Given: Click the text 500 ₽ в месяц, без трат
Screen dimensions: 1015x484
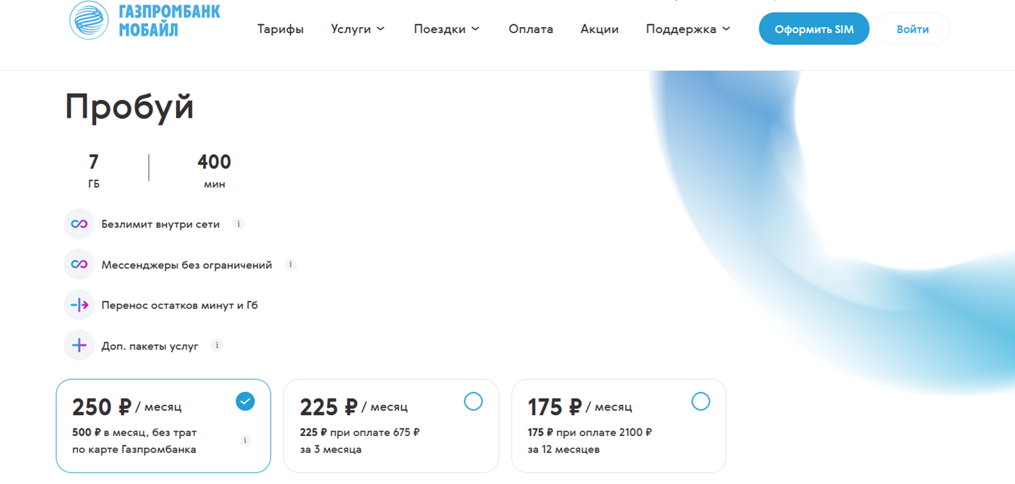Looking at the screenshot, I should 135,433.
